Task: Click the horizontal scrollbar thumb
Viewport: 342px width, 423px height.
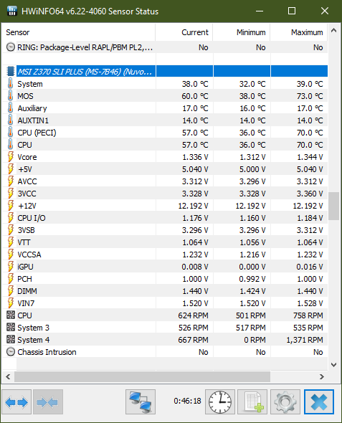Action: pyautogui.click(x=143, y=376)
